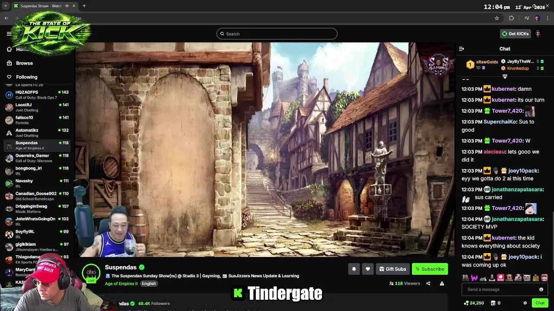Open Krunkedup leaderboard entry
Viewport: 554px width, 311px height.
tap(522, 68)
